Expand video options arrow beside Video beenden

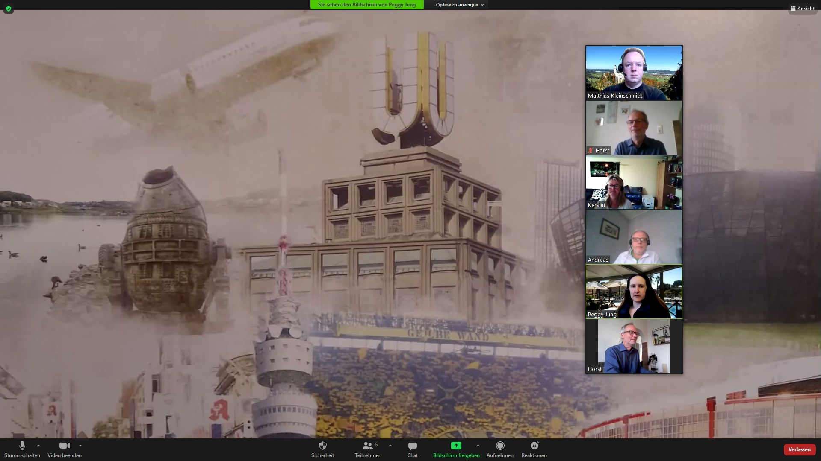point(80,446)
